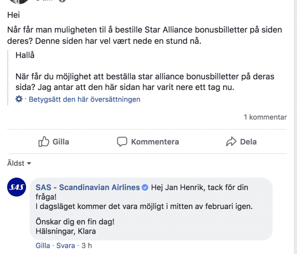
Task: Click the speech bubble Kommentera icon
Action: (122, 142)
